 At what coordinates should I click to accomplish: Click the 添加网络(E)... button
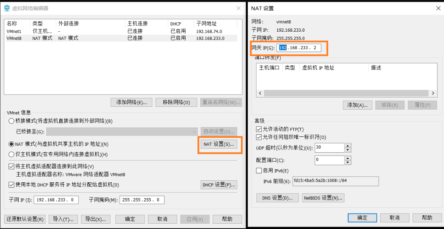pos(132,102)
